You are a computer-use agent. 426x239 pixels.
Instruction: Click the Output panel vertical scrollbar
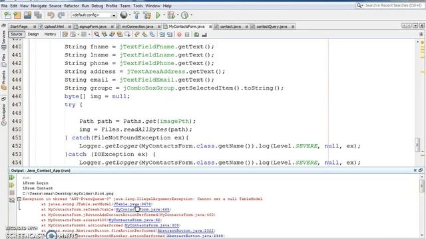coord(422,206)
